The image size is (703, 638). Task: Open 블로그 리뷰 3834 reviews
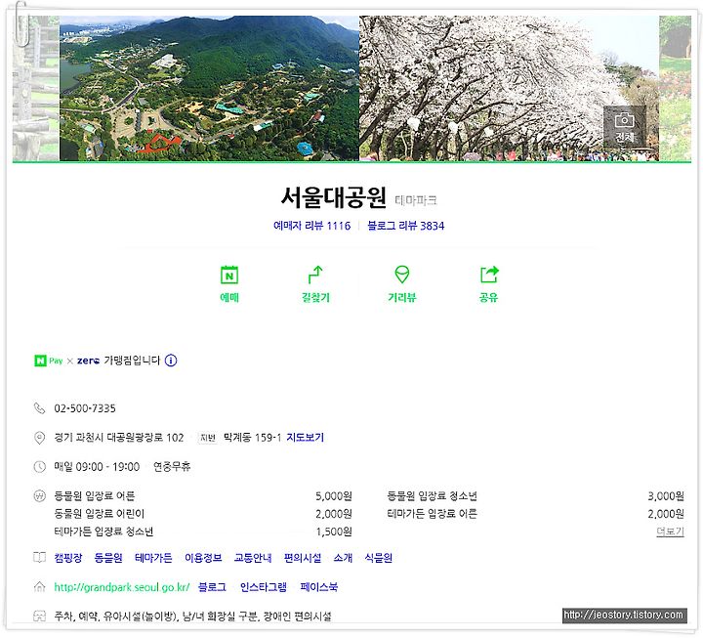click(406, 226)
